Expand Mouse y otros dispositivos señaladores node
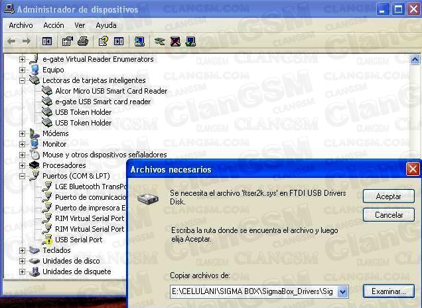This screenshot has width=422, height=308. (x=22, y=155)
